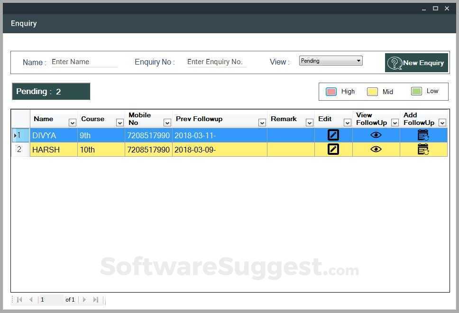The height and width of the screenshot is (313, 459).
Task: Click the red High priority swatch
Action: click(331, 92)
